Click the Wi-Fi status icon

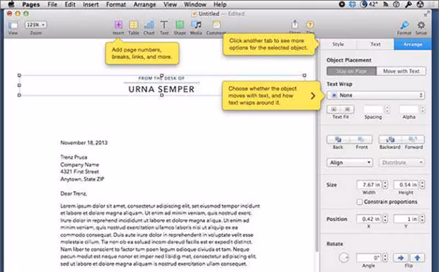click(x=386, y=4)
